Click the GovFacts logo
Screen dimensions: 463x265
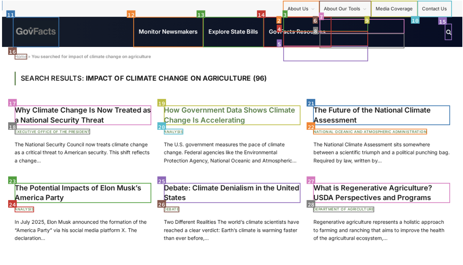point(36,32)
